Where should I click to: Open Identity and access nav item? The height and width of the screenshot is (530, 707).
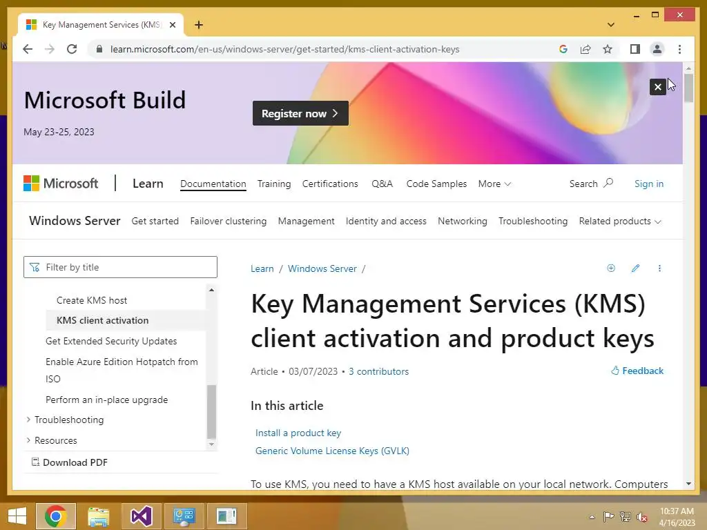pos(386,222)
